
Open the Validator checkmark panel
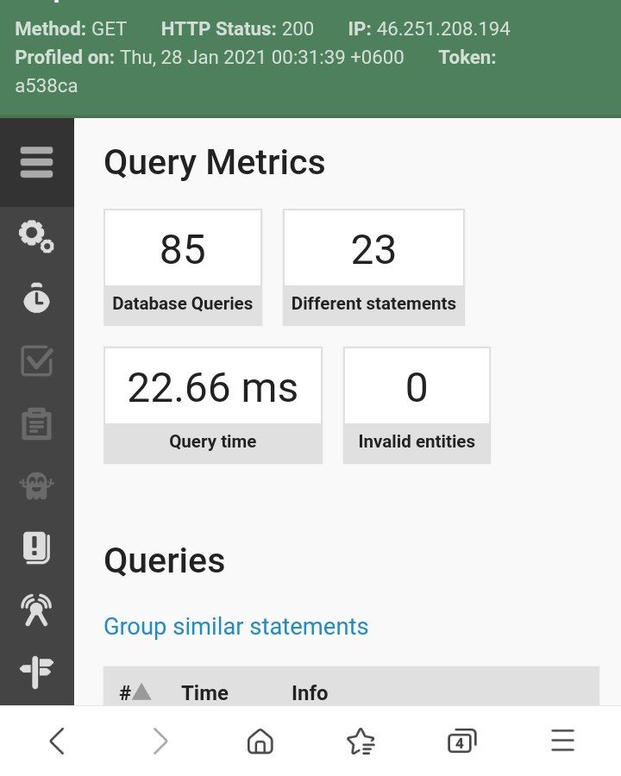tap(36, 360)
